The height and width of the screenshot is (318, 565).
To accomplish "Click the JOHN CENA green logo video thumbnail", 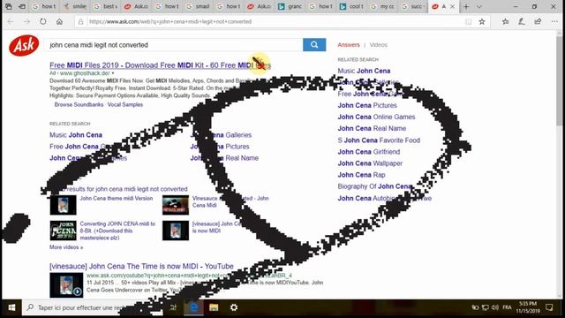I will click(x=63, y=231).
